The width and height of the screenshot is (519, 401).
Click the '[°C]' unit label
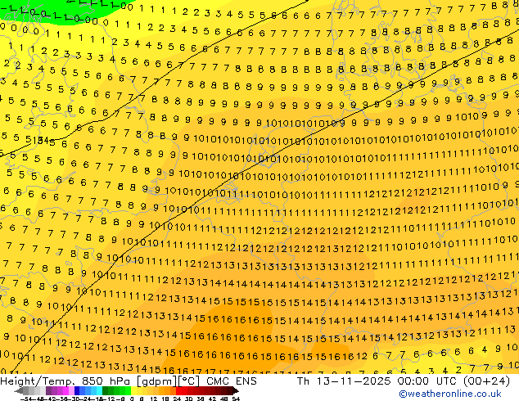189,381
